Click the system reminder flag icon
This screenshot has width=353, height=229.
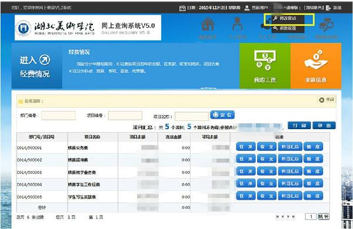tap(21, 102)
